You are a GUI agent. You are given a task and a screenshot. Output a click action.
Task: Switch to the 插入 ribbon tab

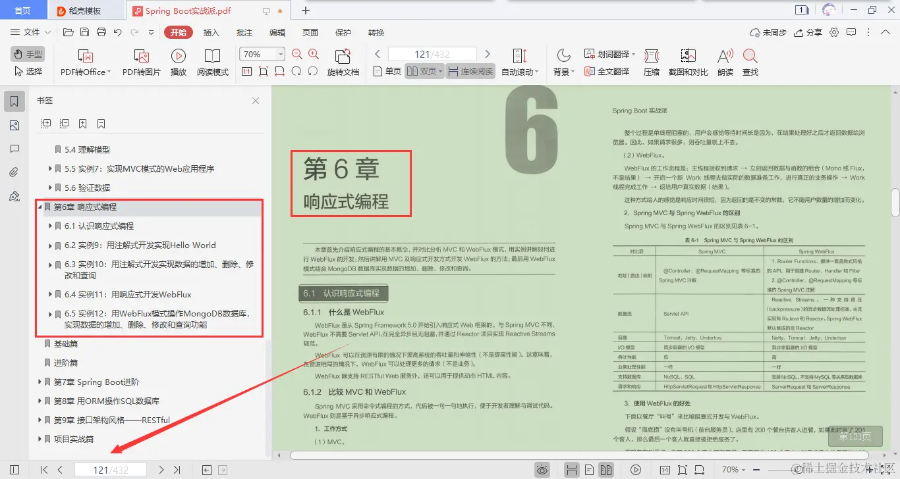(x=211, y=32)
